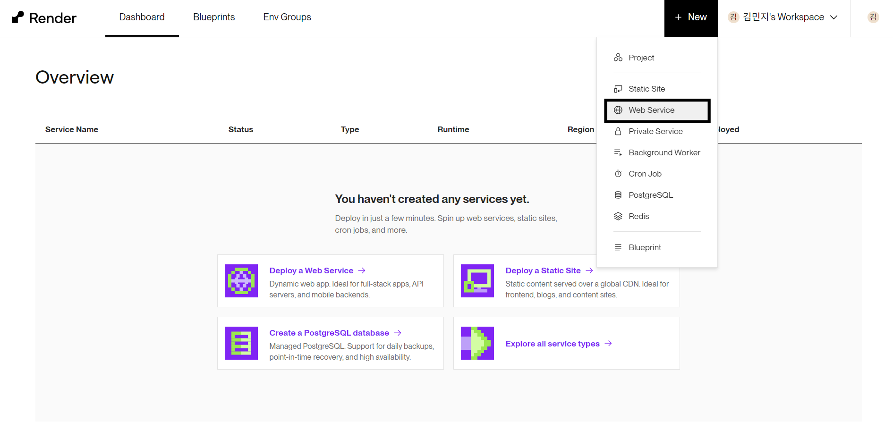
Task: Click the arrow after Create a PostgreSQL database
Action: click(x=398, y=333)
